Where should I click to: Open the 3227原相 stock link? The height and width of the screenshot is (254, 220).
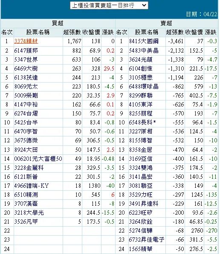[141, 132]
